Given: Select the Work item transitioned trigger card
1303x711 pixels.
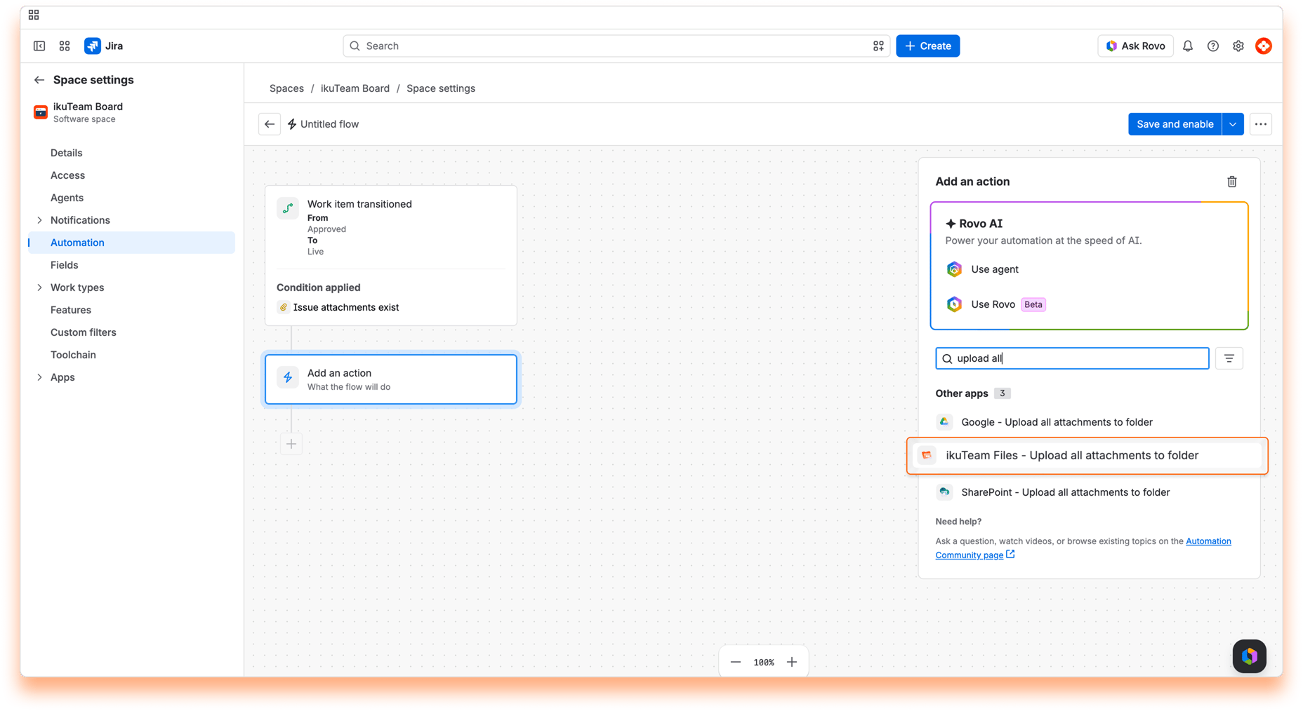Looking at the screenshot, I should click(391, 255).
